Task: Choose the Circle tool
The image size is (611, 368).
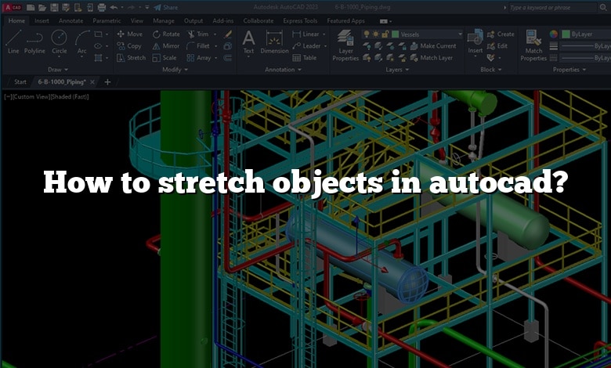Action: tap(60, 41)
